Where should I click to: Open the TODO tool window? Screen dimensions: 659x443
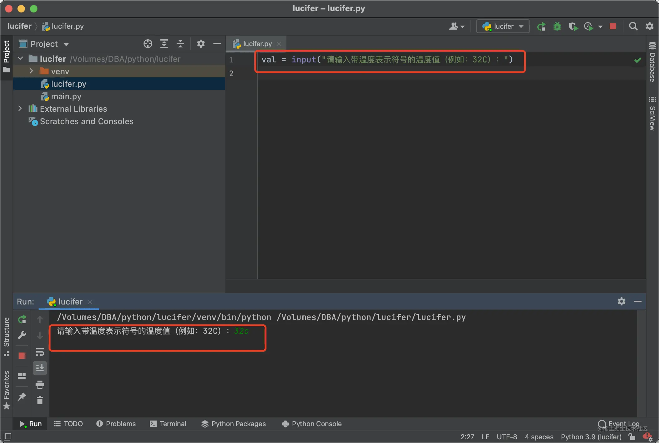coord(68,424)
